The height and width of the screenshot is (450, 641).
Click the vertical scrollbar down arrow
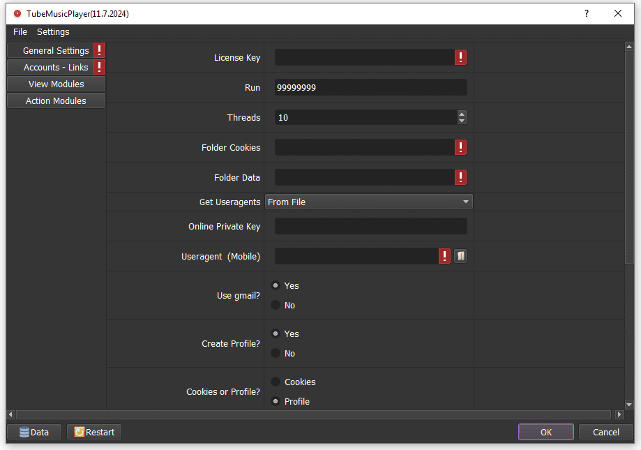(629, 405)
